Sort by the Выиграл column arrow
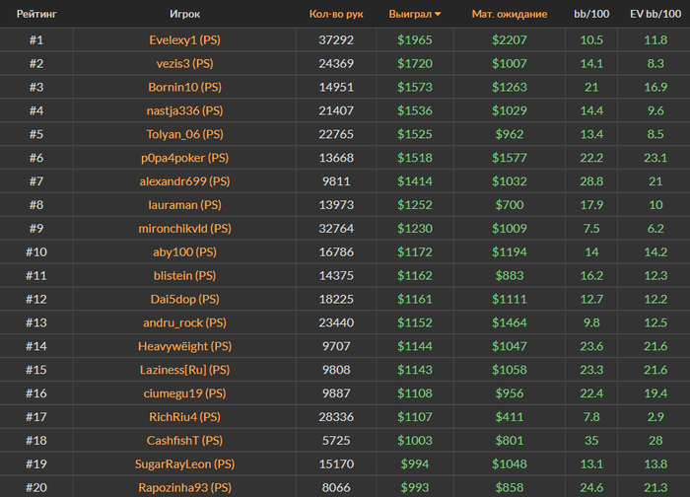Viewport: 690px width, 497px height. pyautogui.click(x=438, y=15)
